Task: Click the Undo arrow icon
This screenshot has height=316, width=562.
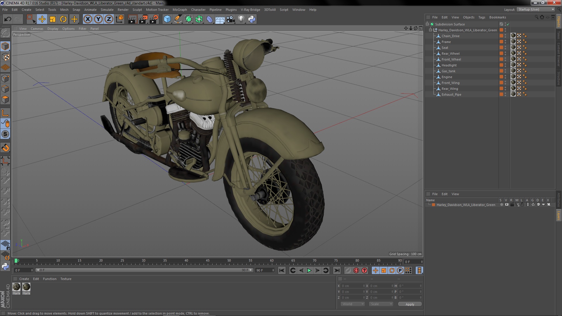Action: (x=8, y=19)
